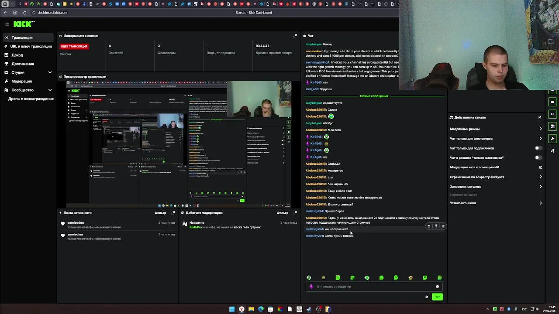Pop out the Действия модераторов panel
Image resolution: width=559 pixels, height=314 pixels.
(295, 213)
